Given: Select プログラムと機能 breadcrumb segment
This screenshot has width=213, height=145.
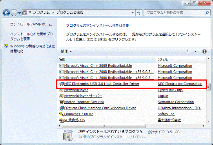Looking at the screenshot, I should pyautogui.click(x=69, y=13).
